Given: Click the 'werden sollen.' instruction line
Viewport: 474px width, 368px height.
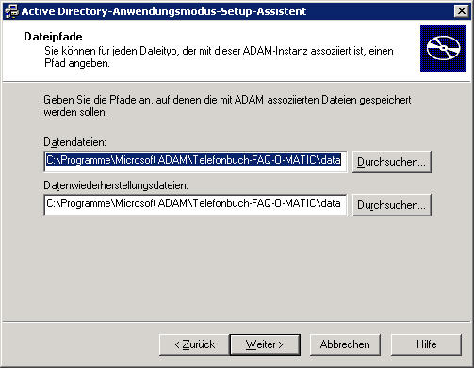Looking at the screenshot, I should (75, 112).
